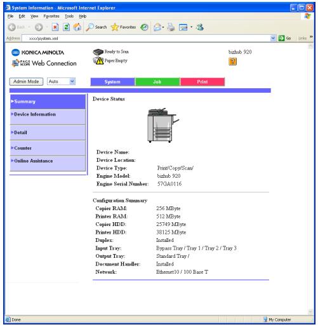This screenshot has height=327, width=318.
Task: Select Summary in the side menu
Action: click(48, 102)
